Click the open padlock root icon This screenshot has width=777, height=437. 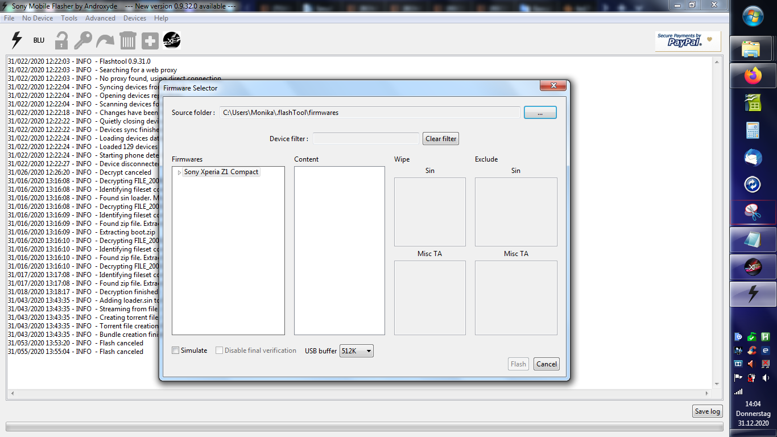coord(61,40)
